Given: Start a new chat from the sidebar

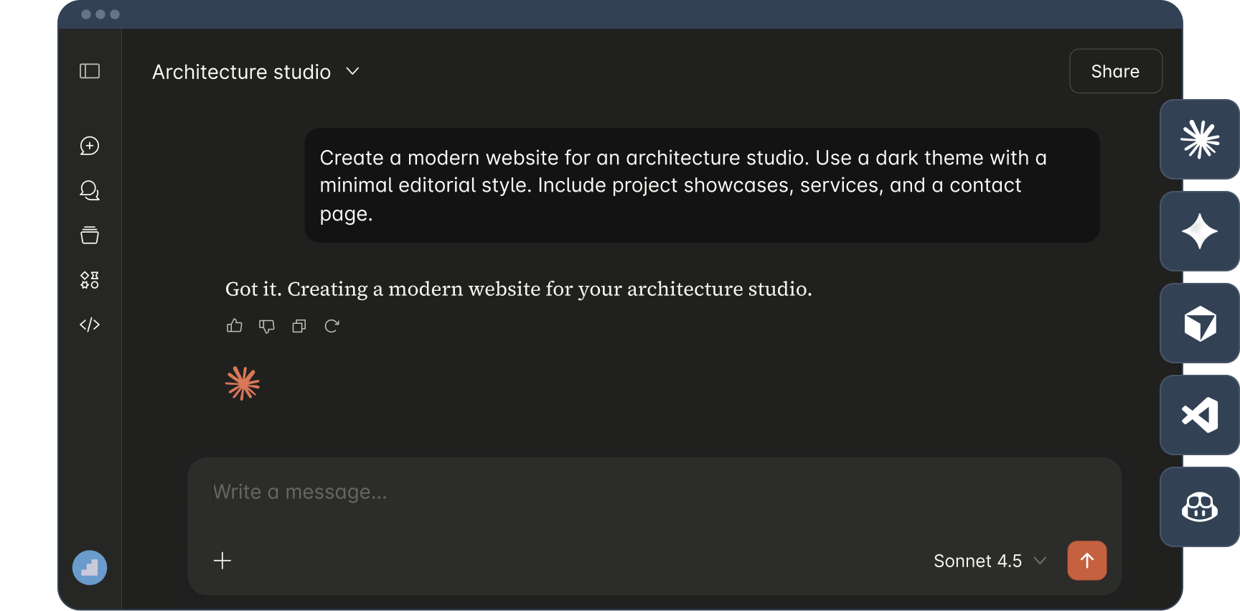Looking at the screenshot, I should [90, 146].
